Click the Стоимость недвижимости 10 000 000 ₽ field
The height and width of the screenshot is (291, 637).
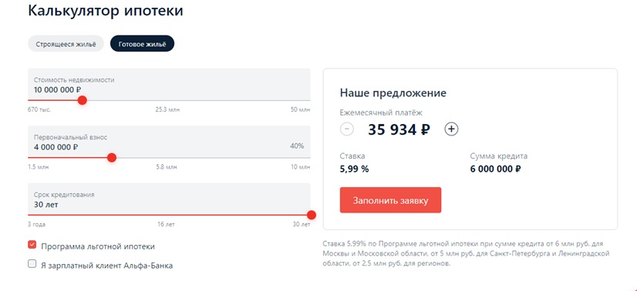169,85
